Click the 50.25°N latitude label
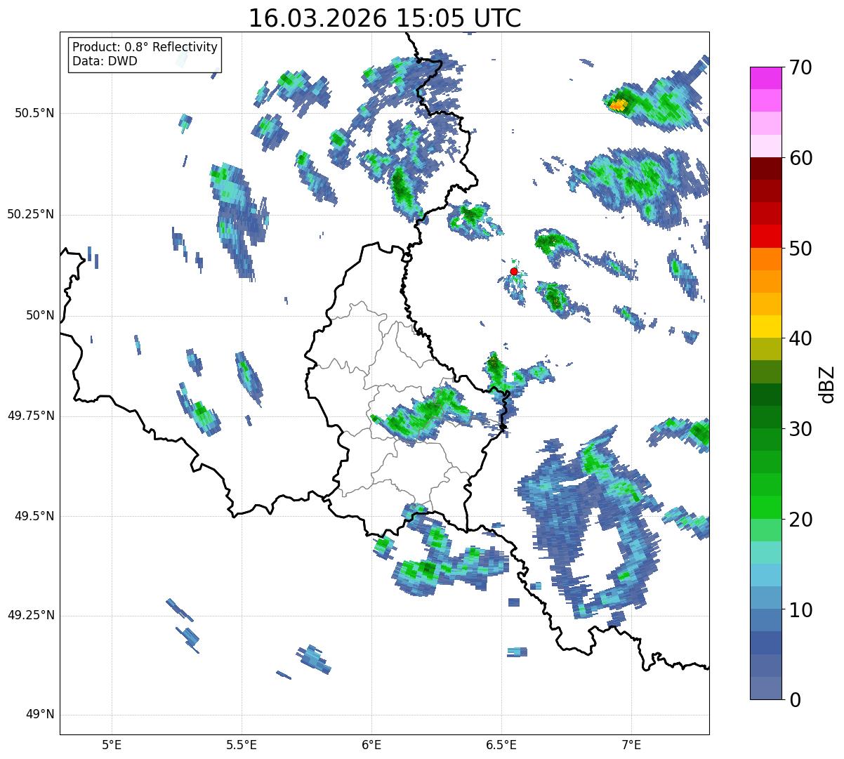Screen dimensions: 844x759 (x=30, y=214)
